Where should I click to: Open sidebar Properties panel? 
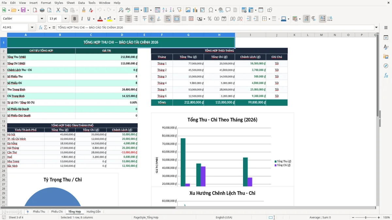click(x=386, y=37)
